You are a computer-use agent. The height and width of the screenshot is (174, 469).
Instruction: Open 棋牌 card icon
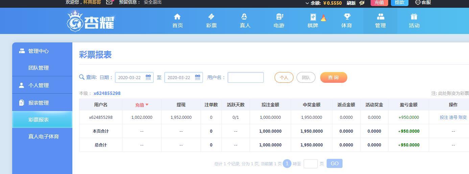[313, 17]
